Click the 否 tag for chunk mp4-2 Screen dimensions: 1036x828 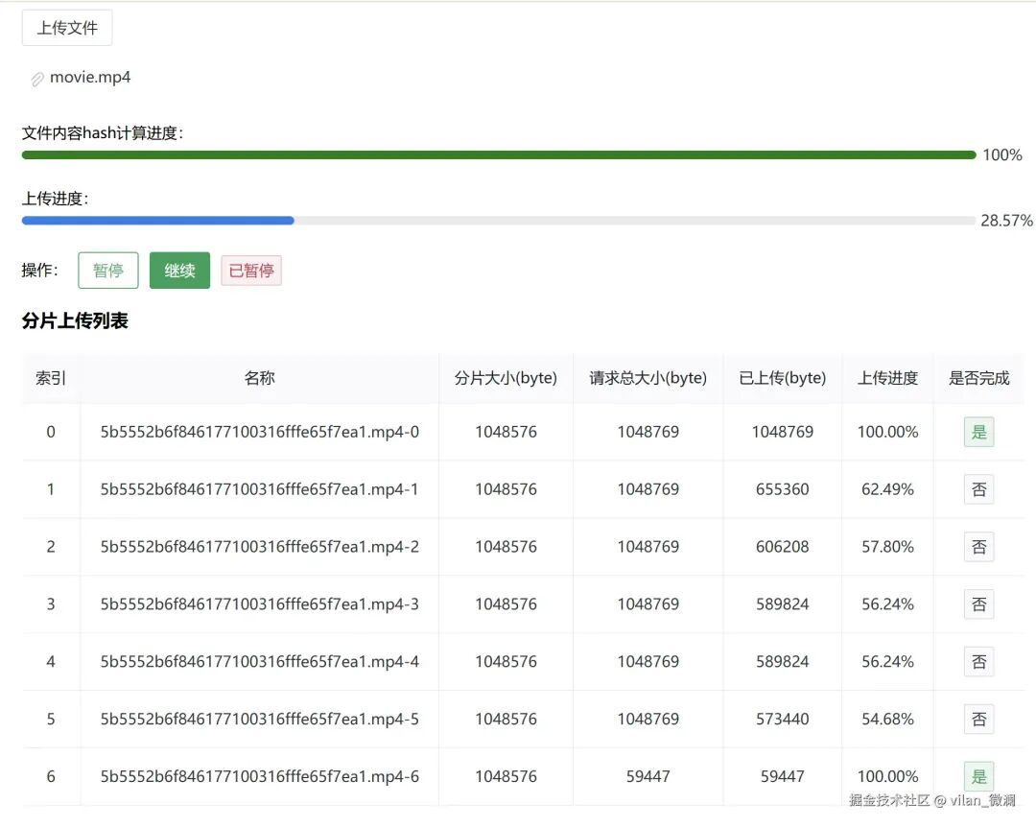[978, 547]
